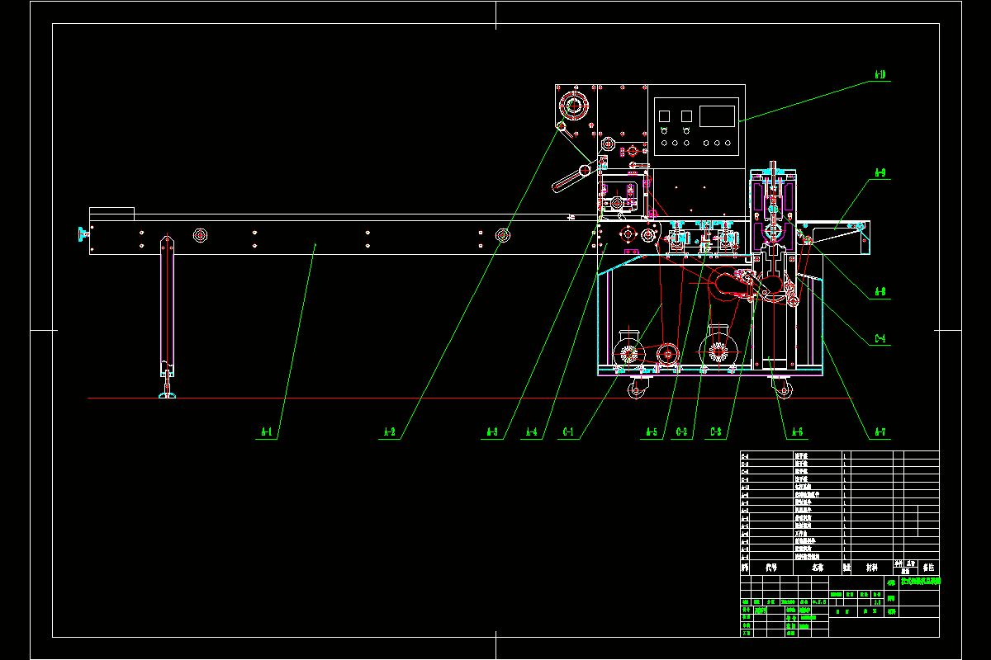991x660 pixels.
Task: Select the A-6 callout label
Action: point(796,431)
